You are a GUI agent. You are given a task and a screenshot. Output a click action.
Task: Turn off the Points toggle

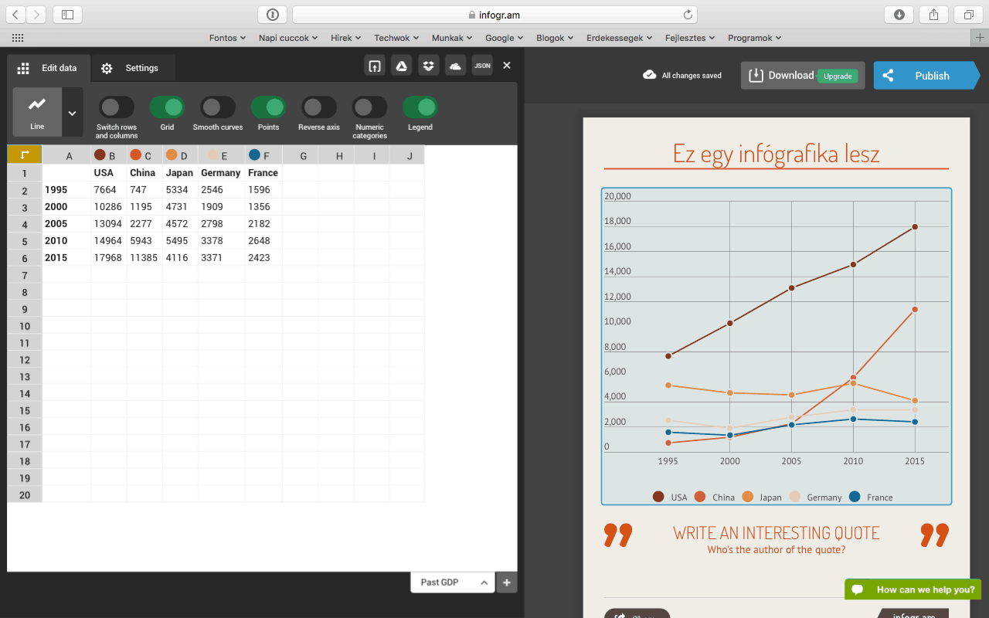pos(268,107)
